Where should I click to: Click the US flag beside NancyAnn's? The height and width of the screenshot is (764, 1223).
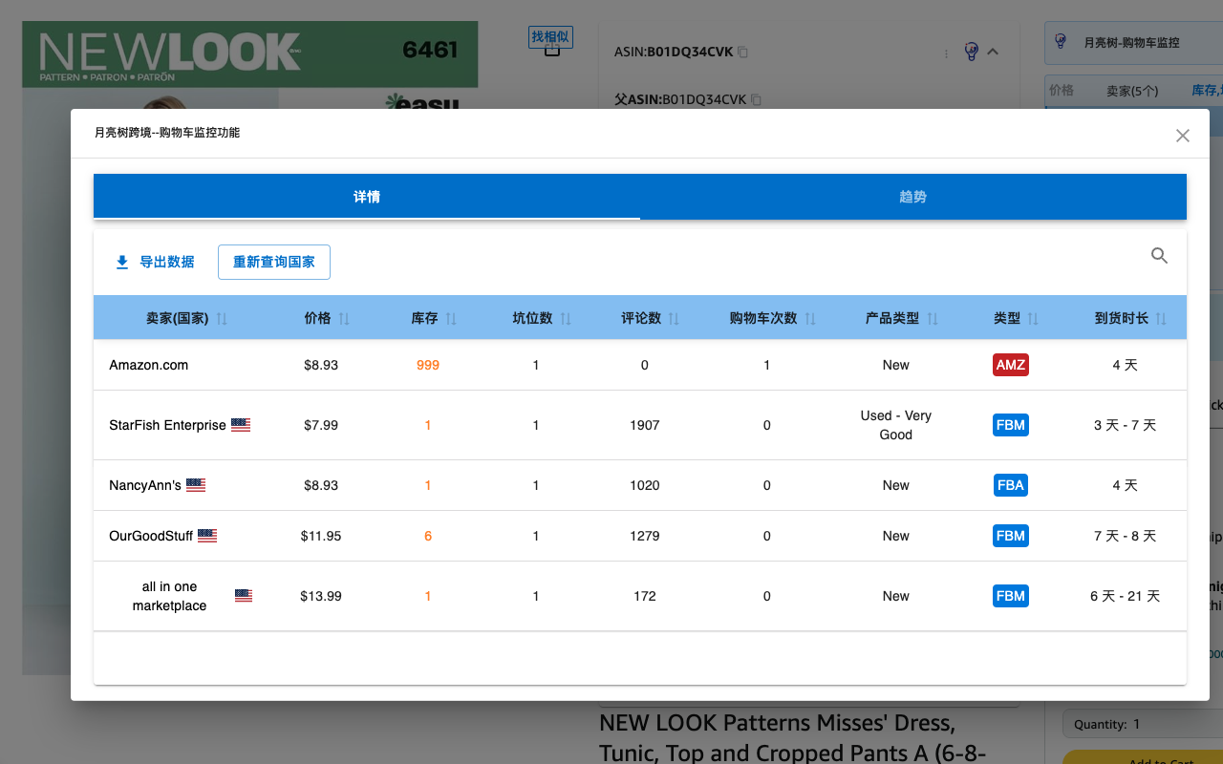click(x=196, y=484)
